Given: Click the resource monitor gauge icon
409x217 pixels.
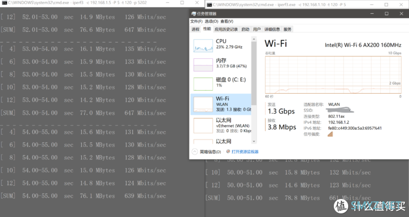Looking at the screenshot, I should click(x=228, y=151).
